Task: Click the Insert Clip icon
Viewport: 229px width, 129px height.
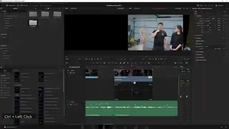Action: coord(109,63)
